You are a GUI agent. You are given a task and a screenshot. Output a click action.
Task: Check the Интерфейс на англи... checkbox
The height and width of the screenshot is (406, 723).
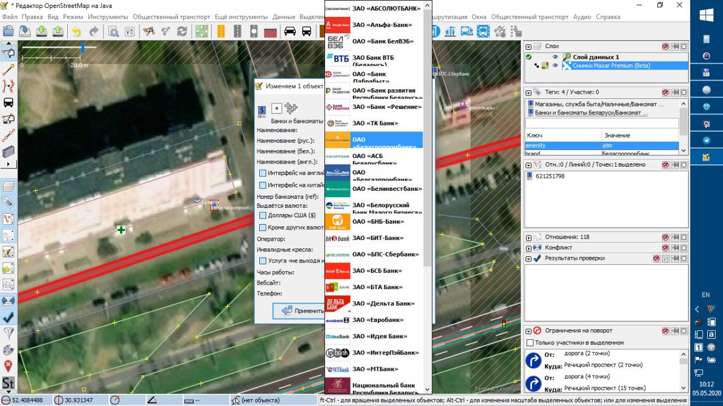(x=263, y=173)
